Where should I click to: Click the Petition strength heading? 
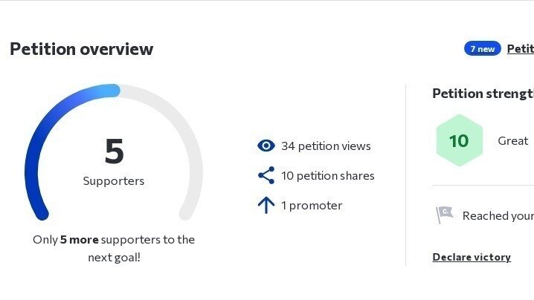(x=483, y=94)
